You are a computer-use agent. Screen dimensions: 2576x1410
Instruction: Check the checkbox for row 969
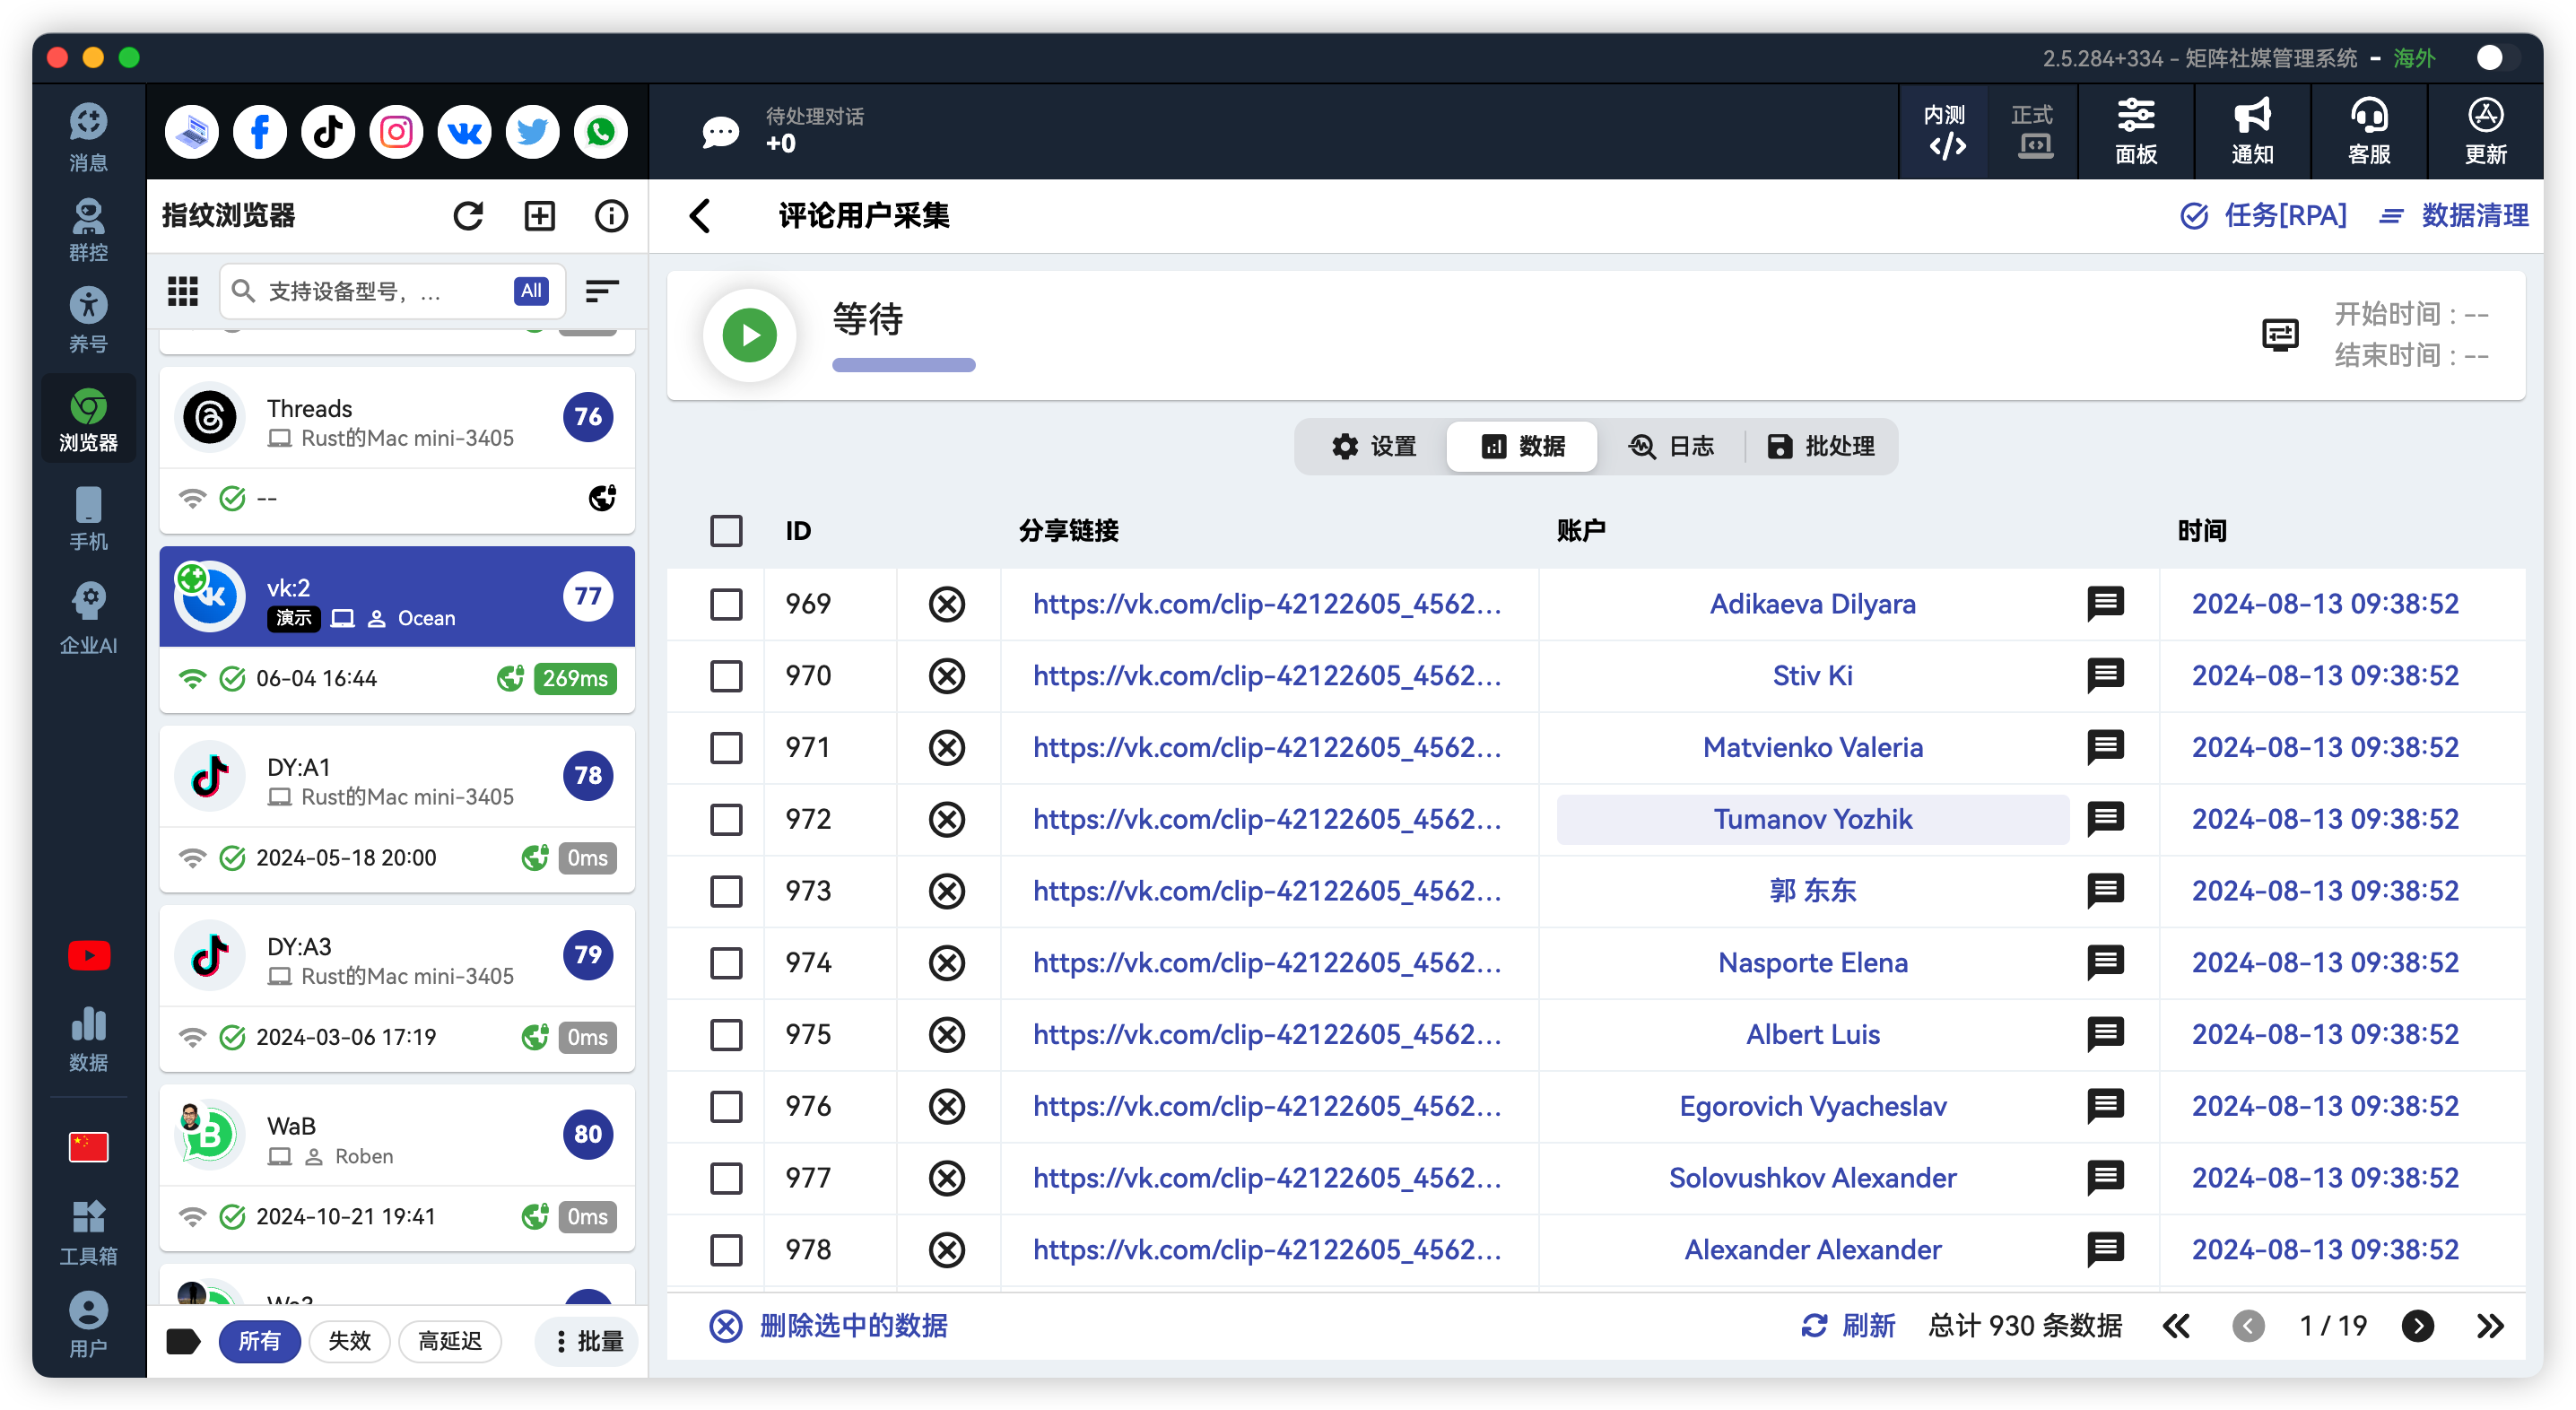tap(726, 604)
